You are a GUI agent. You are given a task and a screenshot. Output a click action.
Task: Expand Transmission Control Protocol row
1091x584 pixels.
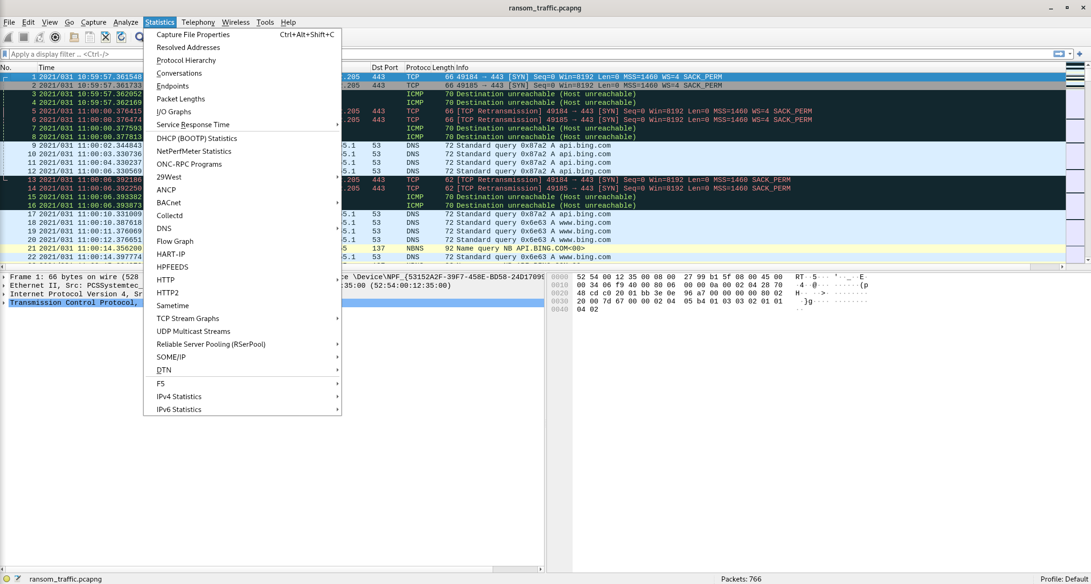coord(4,302)
